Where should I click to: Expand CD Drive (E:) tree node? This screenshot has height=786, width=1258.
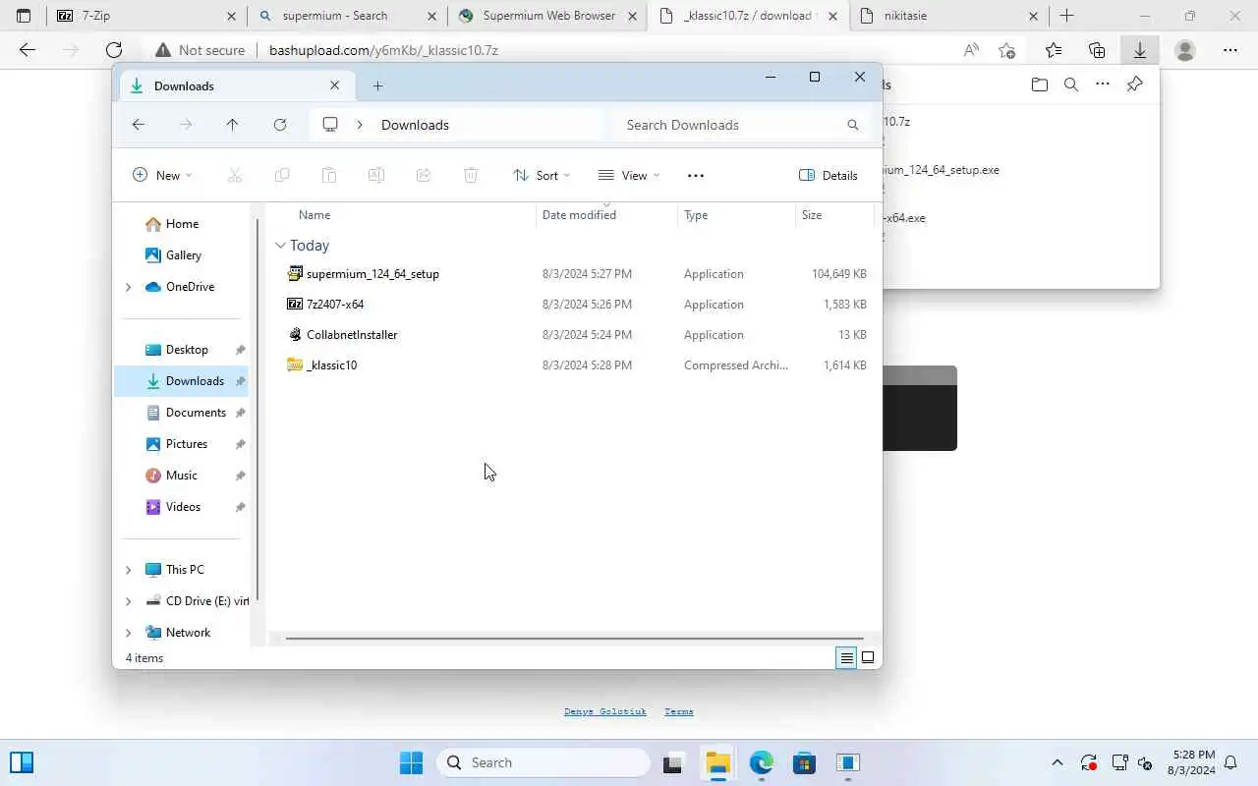pos(129,601)
